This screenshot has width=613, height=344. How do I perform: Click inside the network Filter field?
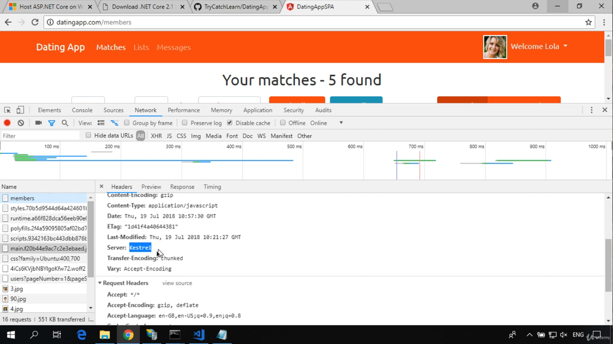(40, 136)
